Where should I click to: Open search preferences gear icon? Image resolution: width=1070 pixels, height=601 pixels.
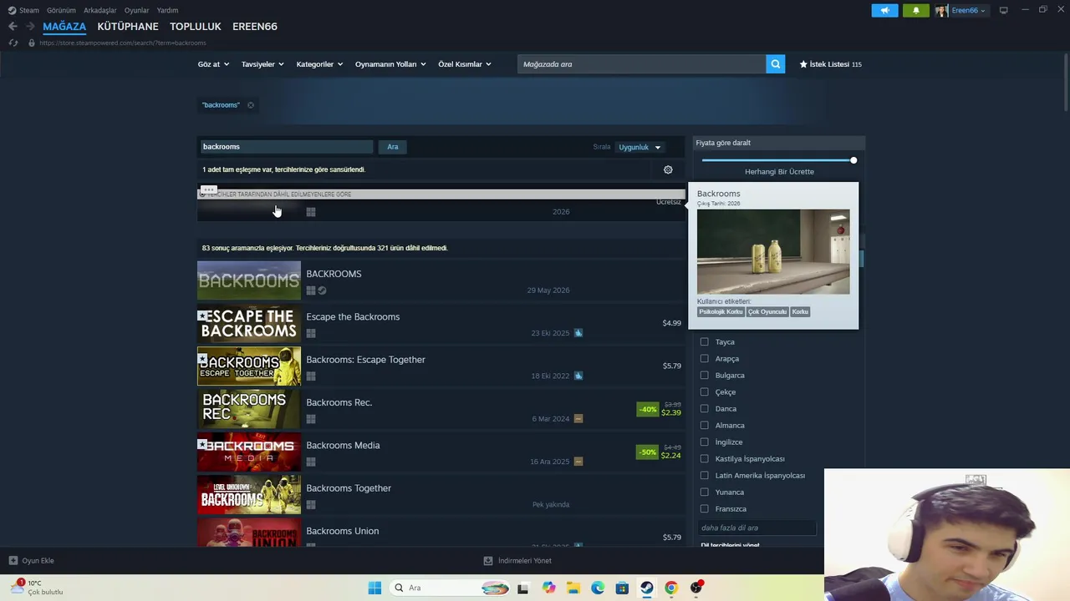point(668,169)
